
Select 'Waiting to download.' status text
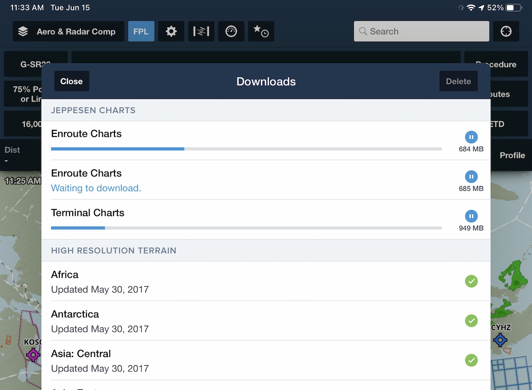point(96,188)
